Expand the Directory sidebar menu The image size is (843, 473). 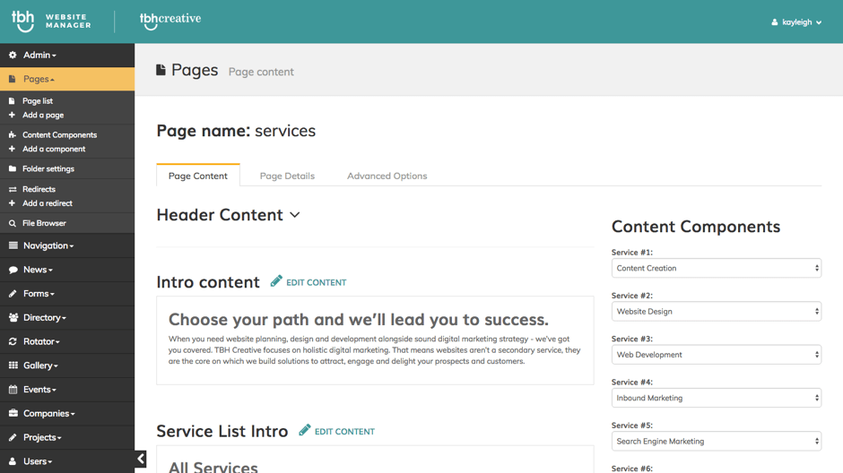point(67,317)
